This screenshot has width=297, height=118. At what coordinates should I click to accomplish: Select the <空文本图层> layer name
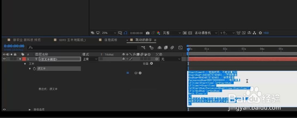pyautogui.click(x=60, y=59)
